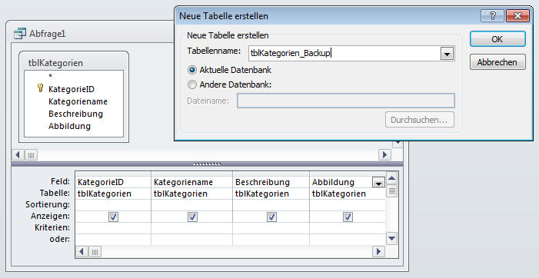The width and height of the screenshot is (539, 278).
Task: Click into the Tabellenname text field
Action: pyautogui.click(x=344, y=54)
